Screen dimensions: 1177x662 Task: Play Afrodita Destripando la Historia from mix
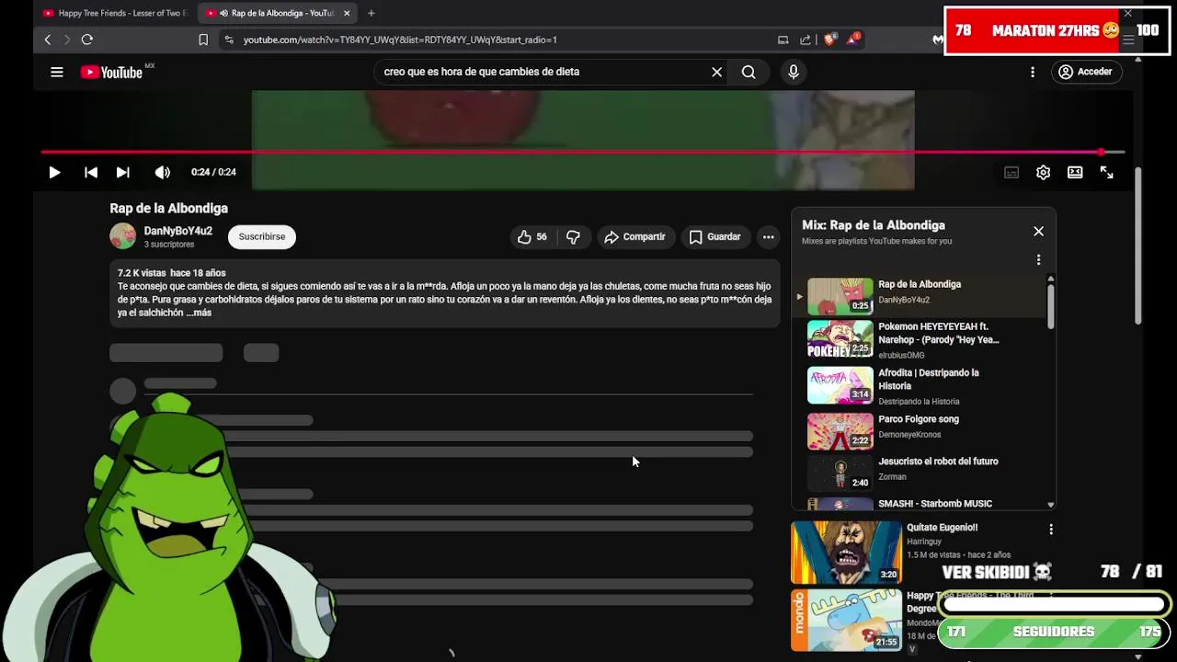[x=920, y=386]
